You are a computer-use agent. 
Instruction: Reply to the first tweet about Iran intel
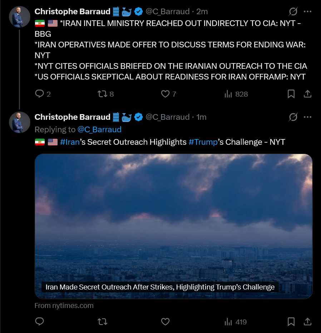(x=40, y=94)
